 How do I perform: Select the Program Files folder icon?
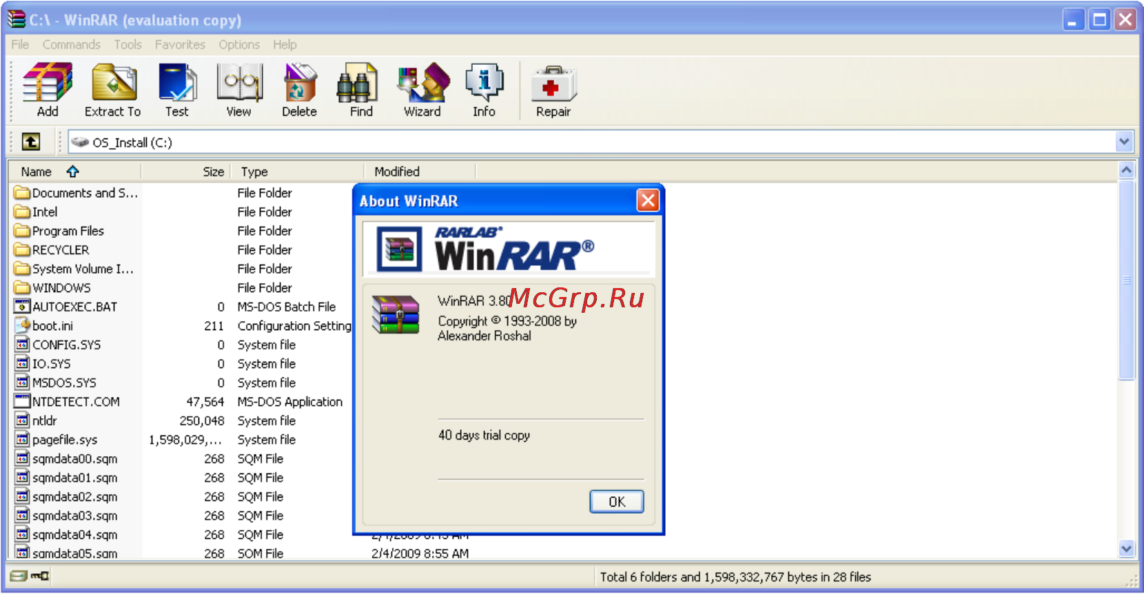(22, 231)
